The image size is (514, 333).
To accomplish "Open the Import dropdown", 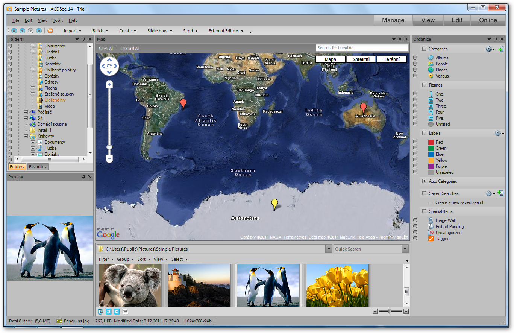I will (x=73, y=31).
